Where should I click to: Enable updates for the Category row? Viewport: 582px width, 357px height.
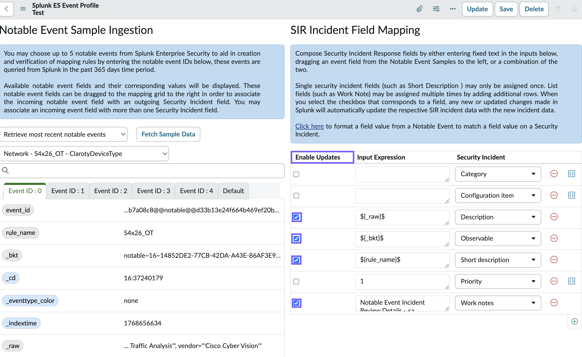(296, 174)
